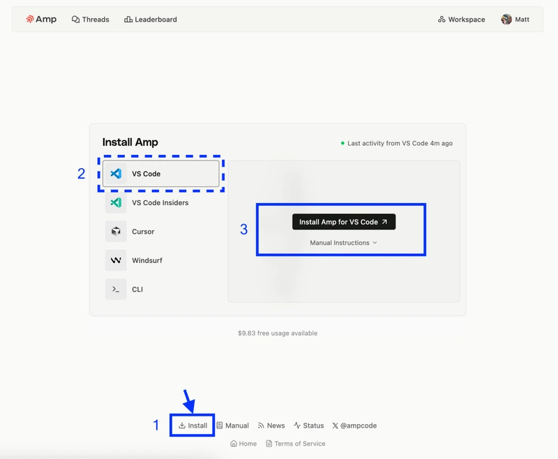Click the Leaderboard podium icon
558x459 pixels.
pos(128,20)
